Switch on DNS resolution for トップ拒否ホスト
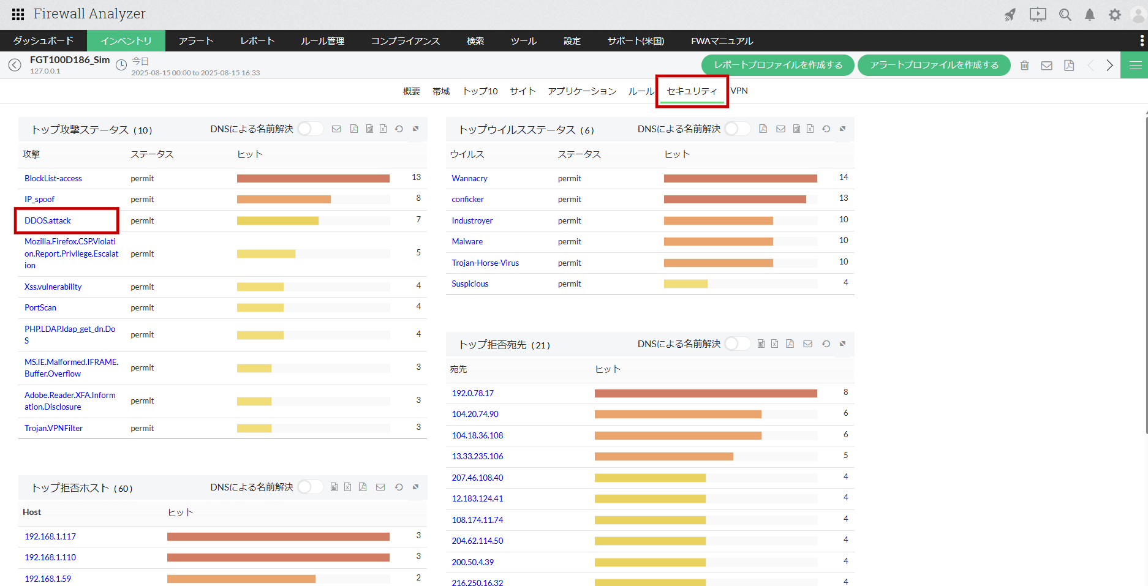 click(x=309, y=487)
